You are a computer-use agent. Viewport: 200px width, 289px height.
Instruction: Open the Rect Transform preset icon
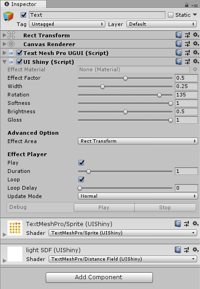[x=187, y=35]
